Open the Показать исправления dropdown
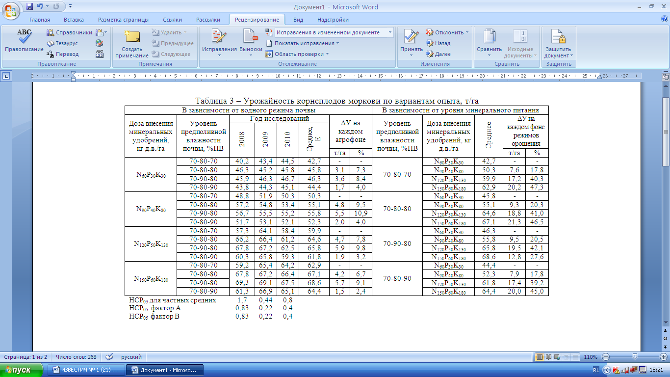Screen dimensions: 670x377 (303, 43)
